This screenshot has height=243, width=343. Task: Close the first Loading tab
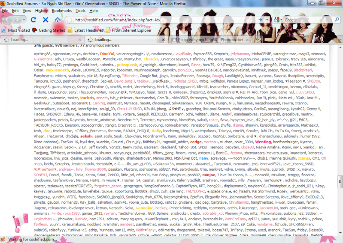click(x=79, y=40)
